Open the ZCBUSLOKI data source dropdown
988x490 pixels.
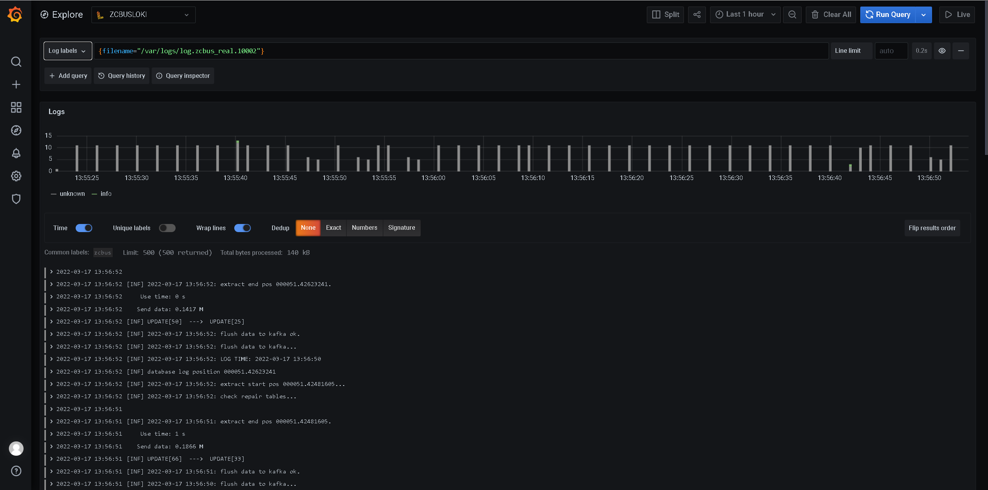[143, 15]
